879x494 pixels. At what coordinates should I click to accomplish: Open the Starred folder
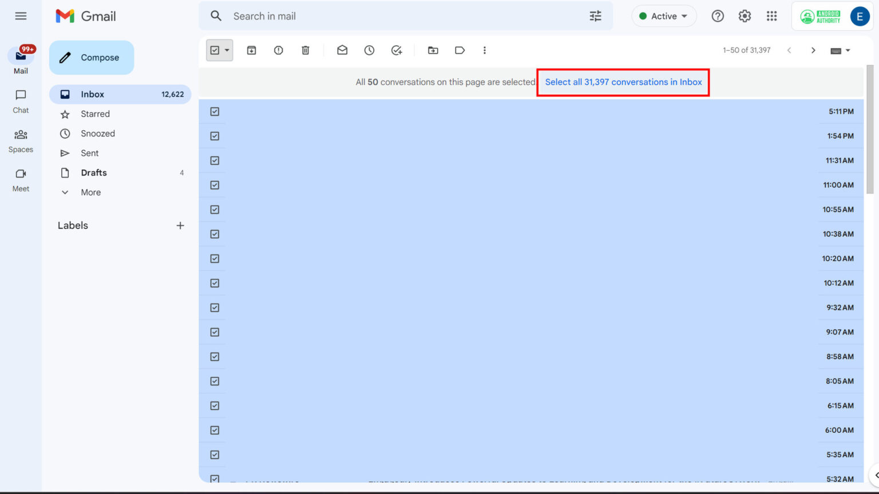tap(120, 114)
